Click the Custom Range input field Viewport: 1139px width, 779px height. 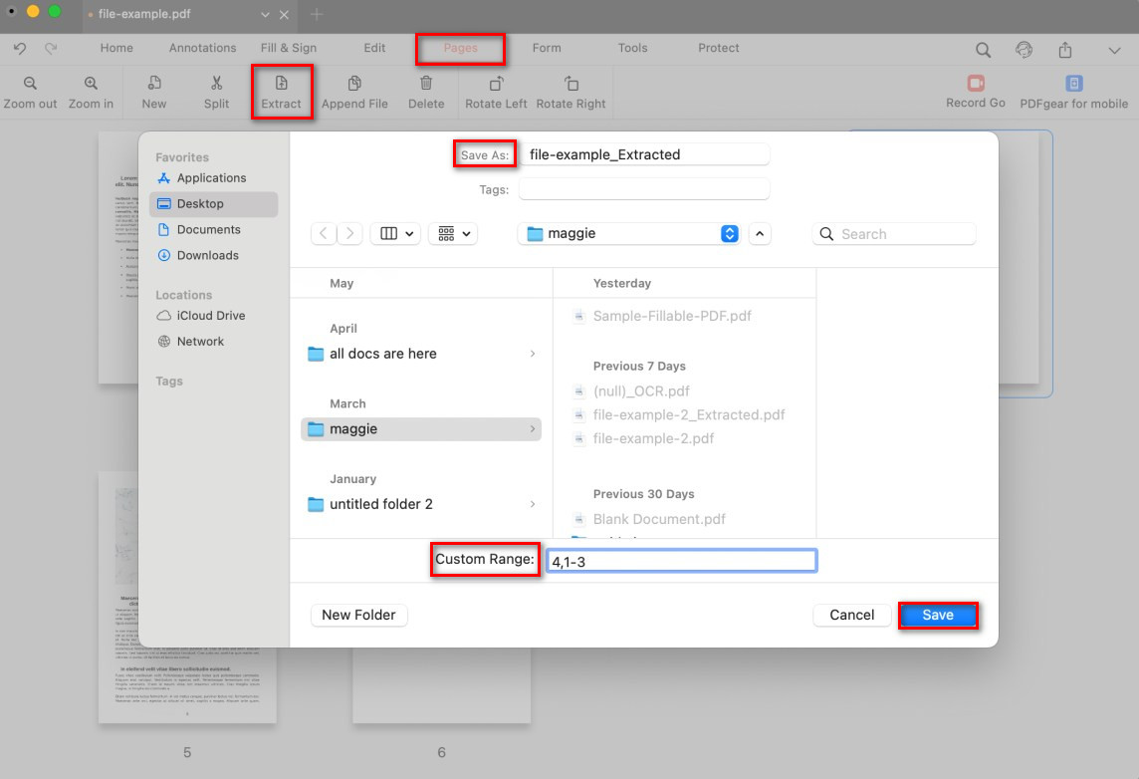681,561
